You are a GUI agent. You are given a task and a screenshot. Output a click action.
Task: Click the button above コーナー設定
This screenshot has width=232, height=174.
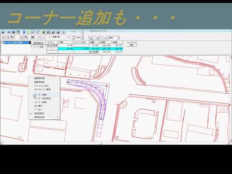pos(38,43)
